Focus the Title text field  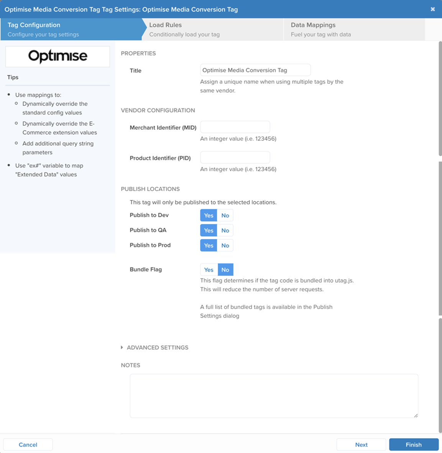point(255,70)
